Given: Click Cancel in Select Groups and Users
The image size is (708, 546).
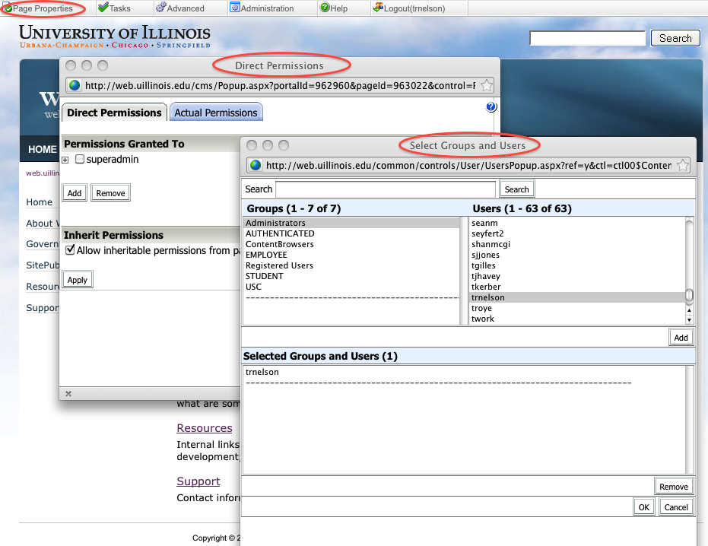Looking at the screenshot, I should coord(676,507).
